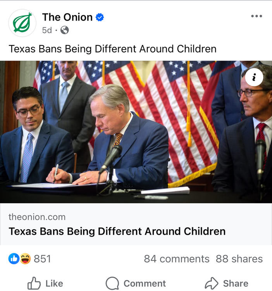Open the bold article headline below the image

(x=117, y=232)
